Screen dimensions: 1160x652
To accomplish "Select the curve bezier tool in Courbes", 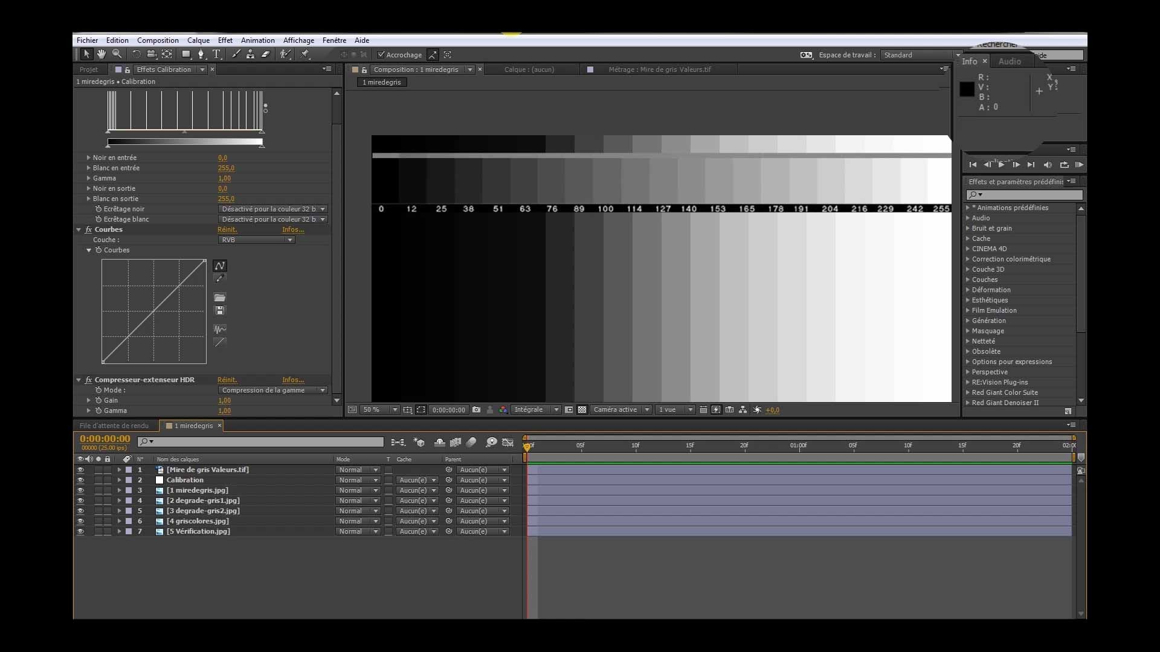I will pos(220,266).
